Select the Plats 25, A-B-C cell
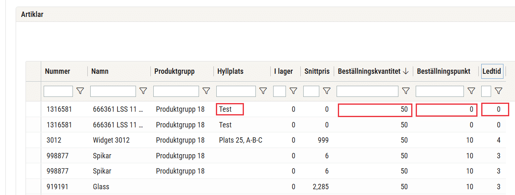 click(241, 140)
